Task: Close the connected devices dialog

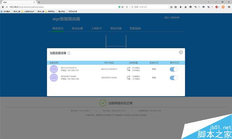Action: pyautogui.click(x=181, y=52)
